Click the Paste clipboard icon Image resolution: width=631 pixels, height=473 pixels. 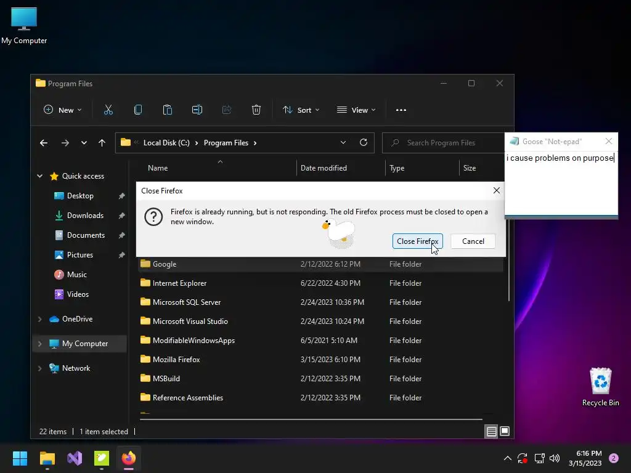click(x=168, y=110)
